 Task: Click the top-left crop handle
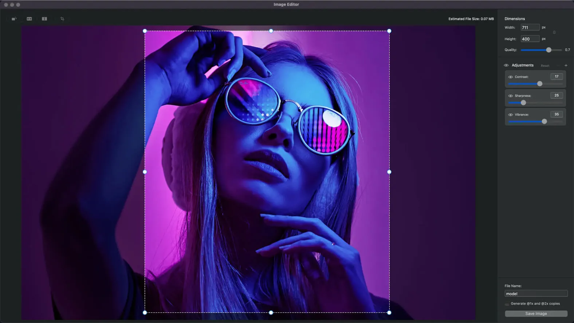pos(145,31)
